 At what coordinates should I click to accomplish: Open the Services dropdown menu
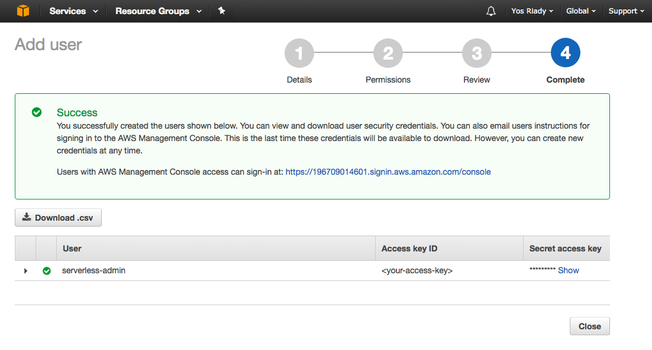click(73, 11)
